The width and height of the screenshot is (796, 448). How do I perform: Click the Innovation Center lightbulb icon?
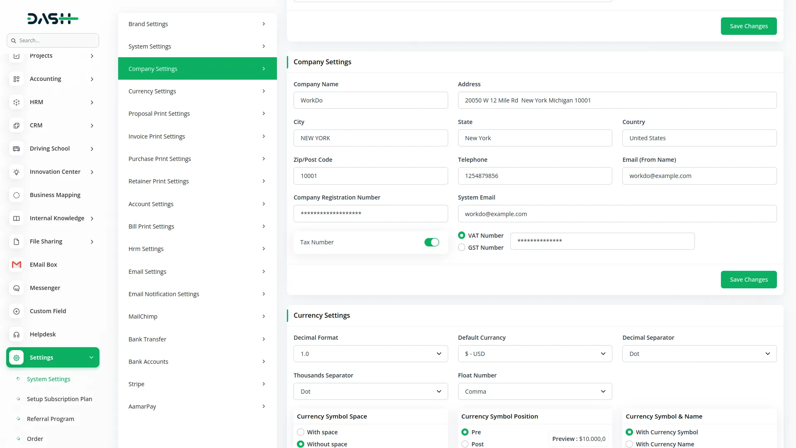point(17,172)
